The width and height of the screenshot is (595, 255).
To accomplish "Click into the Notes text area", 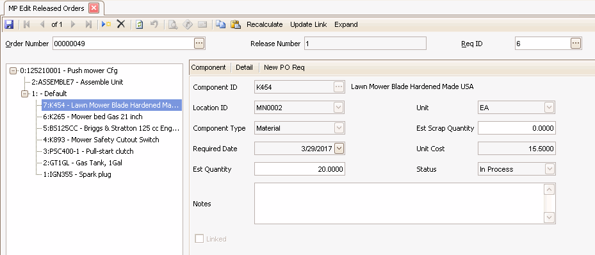I will (399, 203).
